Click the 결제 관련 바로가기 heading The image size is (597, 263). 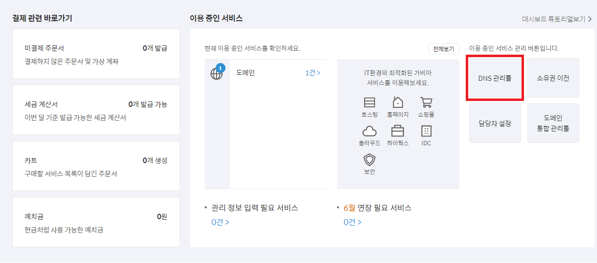point(42,18)
